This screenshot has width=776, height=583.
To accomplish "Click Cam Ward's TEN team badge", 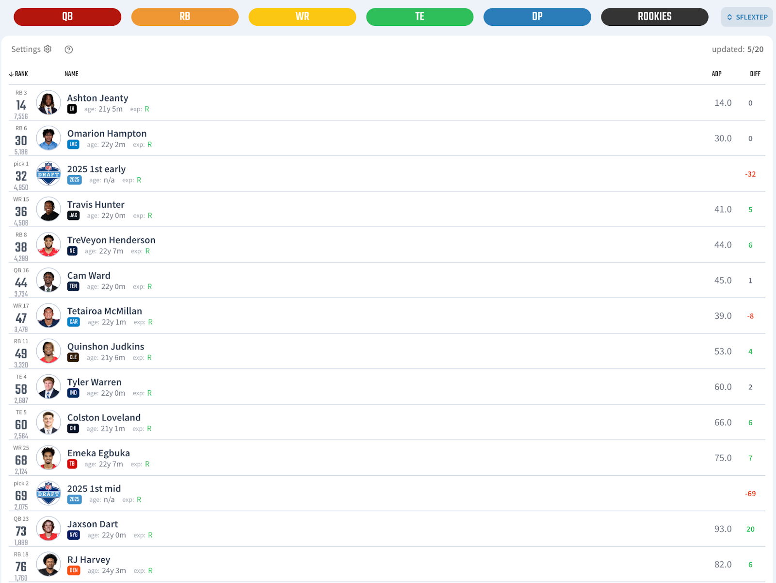I will (73, 286).
